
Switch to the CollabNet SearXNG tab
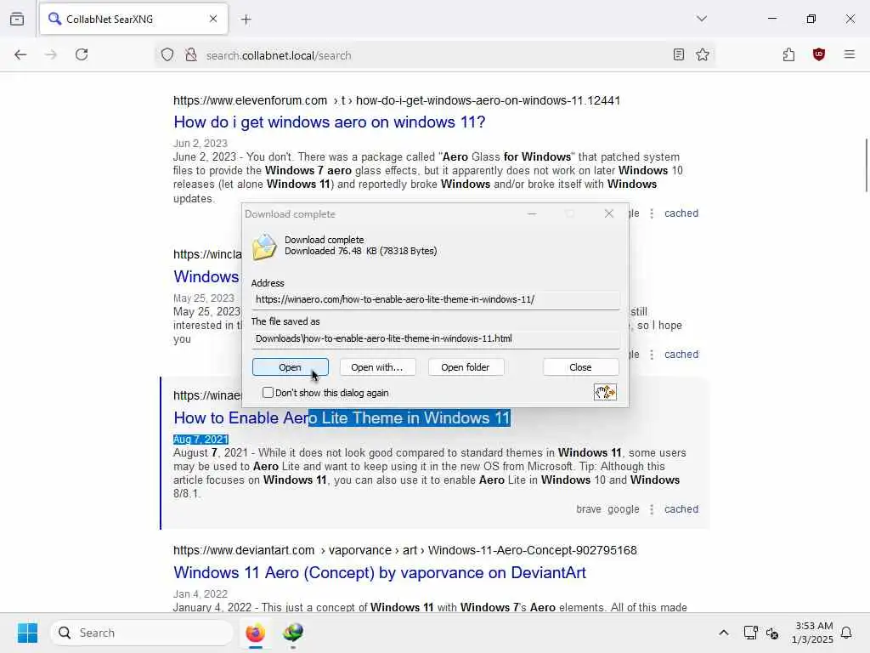pyautogui.click(x=133, y=19)
